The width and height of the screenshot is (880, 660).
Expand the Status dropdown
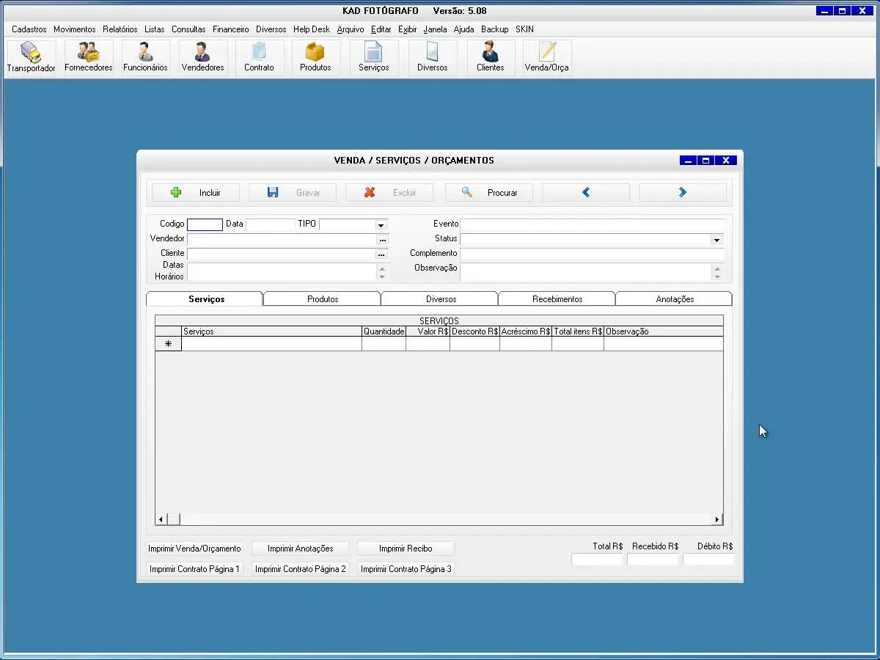[x=716, y=240]
